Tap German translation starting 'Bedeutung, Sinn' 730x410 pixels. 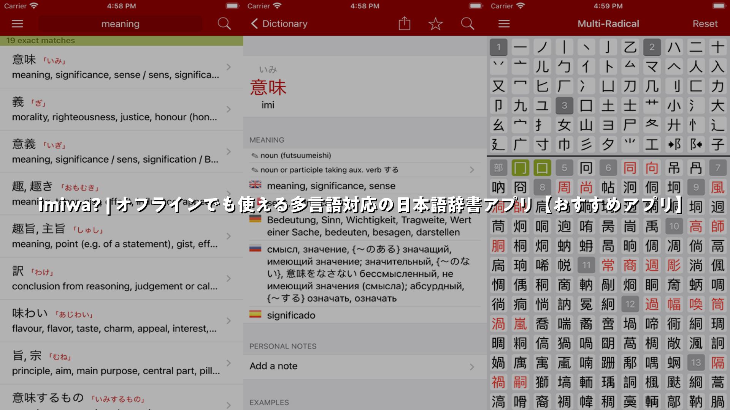pos(369,226)
